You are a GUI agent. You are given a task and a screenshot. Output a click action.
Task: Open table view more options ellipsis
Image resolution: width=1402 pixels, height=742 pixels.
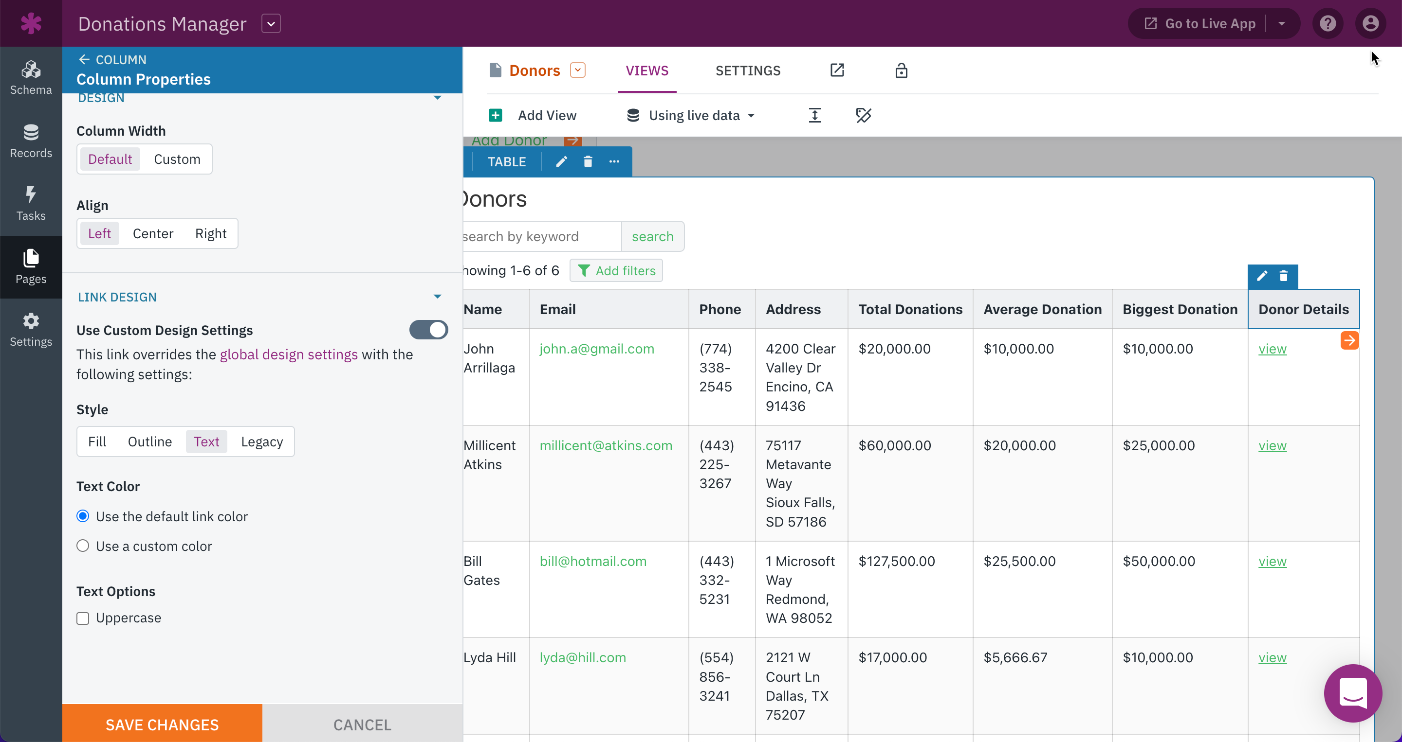[614, 161]
